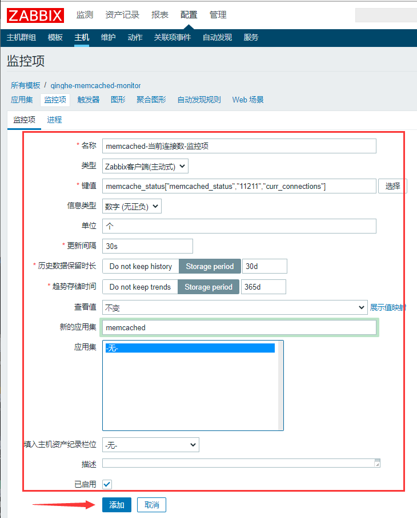
Task: Go to 模板 submenu
Action: pyautogui.click(x=55, y=37)
